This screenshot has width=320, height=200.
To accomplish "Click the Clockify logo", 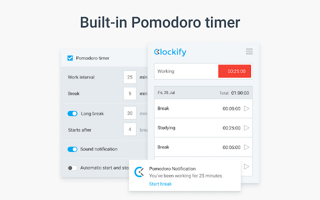I will click(x=170, y=51).
